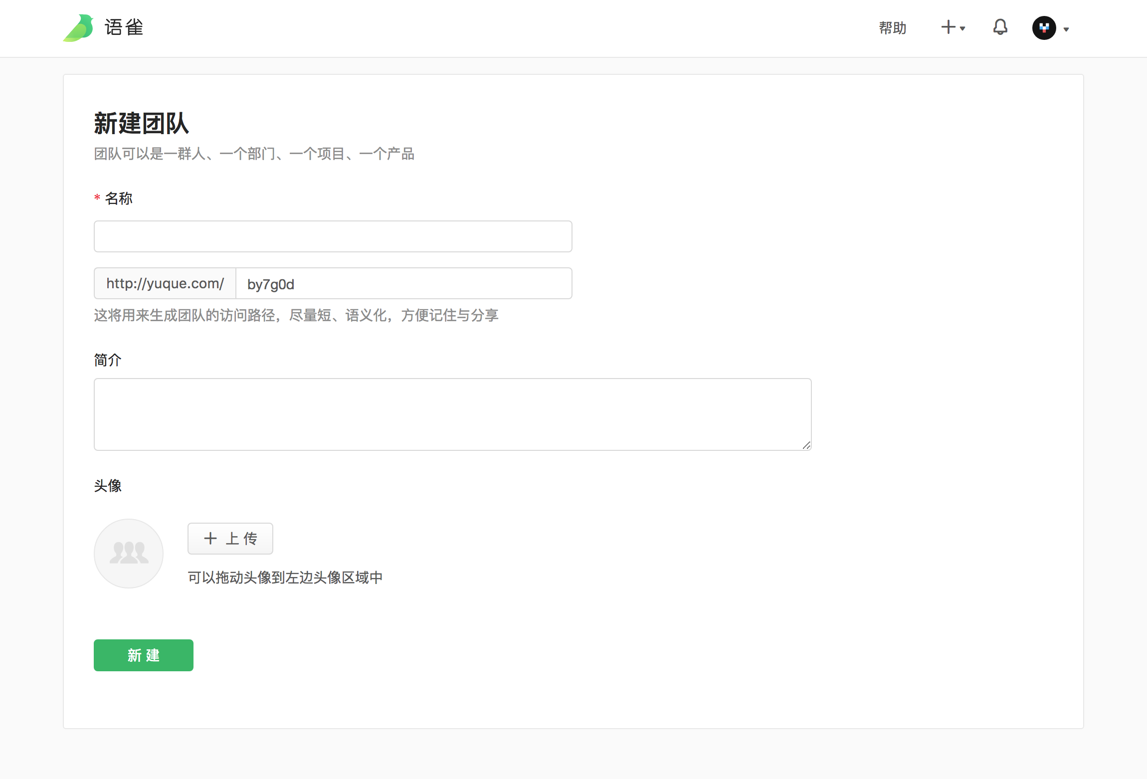Click the Yuque green bird logo
Viewport: 1147px width, 779px height.
[x=78, y=28]
